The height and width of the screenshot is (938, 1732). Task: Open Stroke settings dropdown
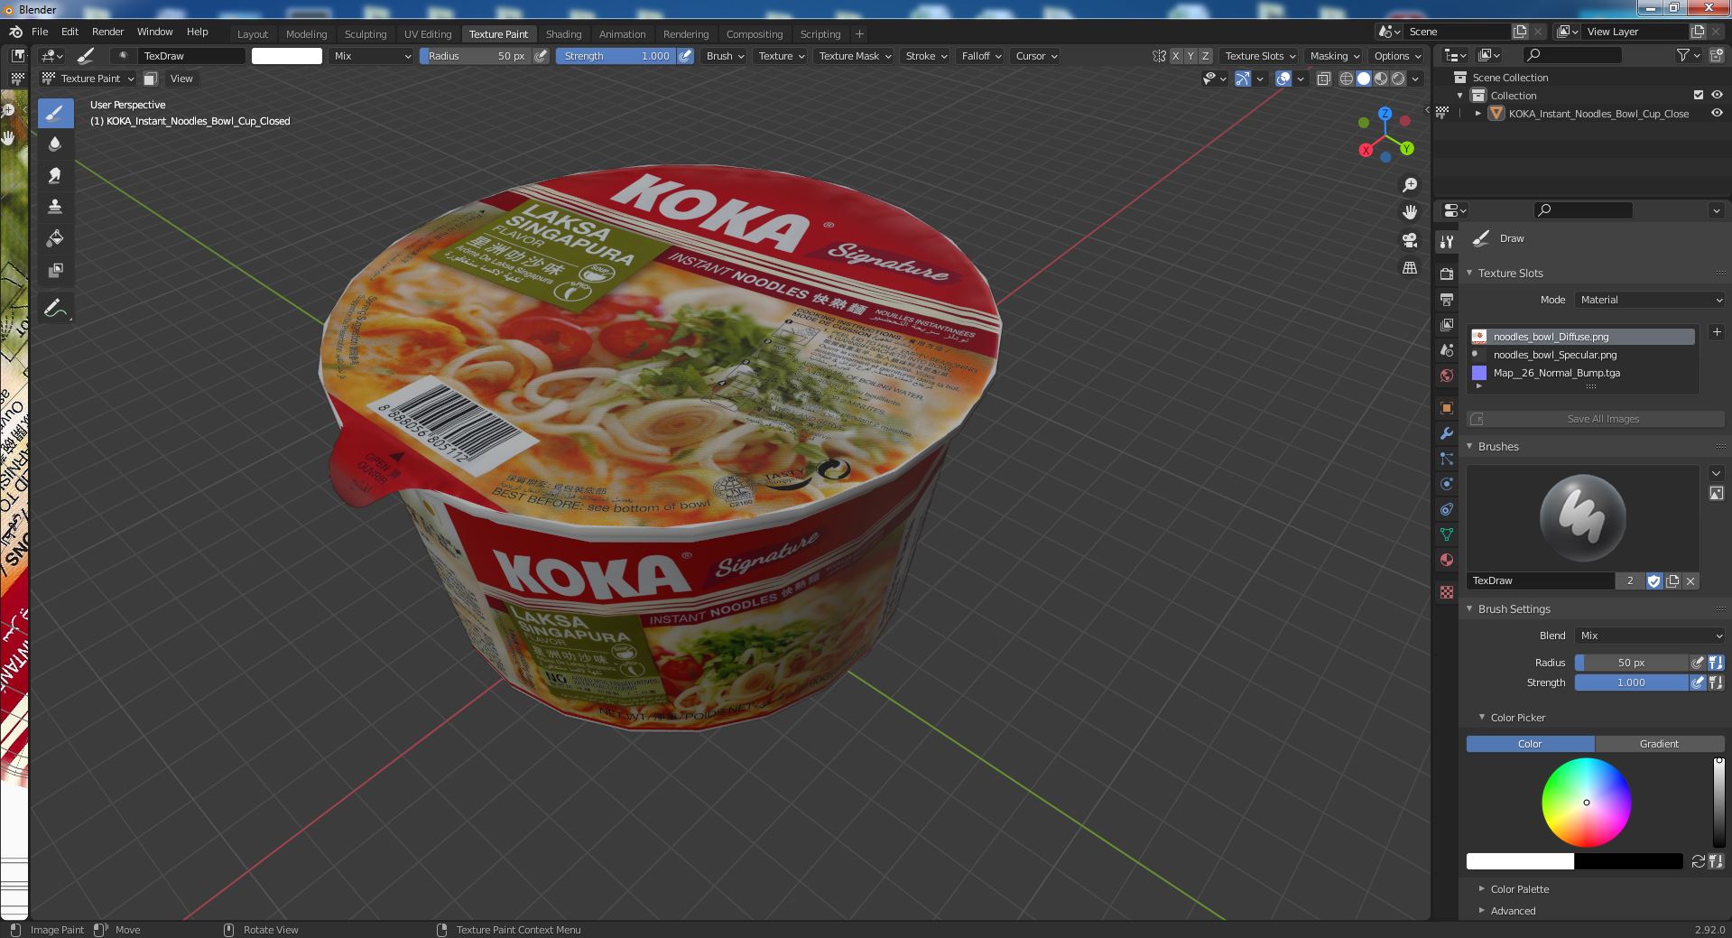coord(926,56)
